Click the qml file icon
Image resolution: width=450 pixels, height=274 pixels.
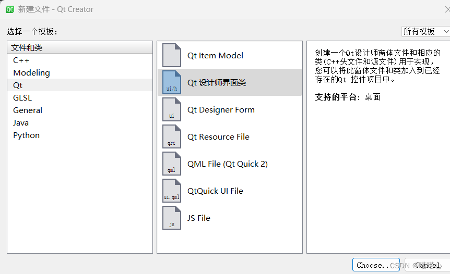pos(172,164)
